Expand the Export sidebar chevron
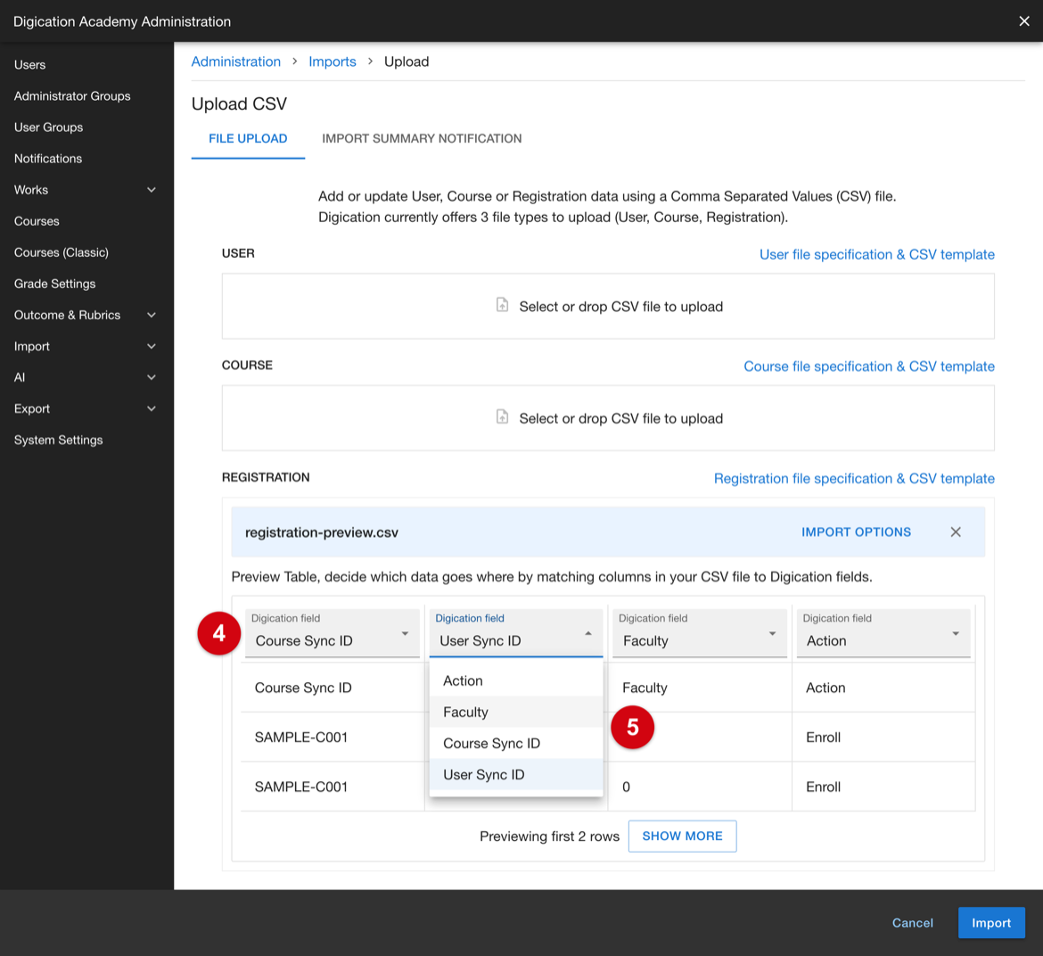Screen dimensions: 1043x956 click(151, 408)
